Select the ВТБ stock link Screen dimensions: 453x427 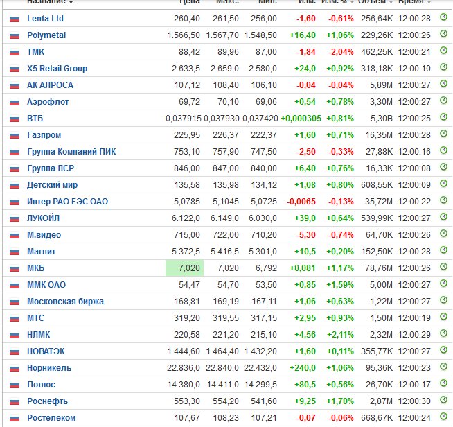(x=35, y=119)
